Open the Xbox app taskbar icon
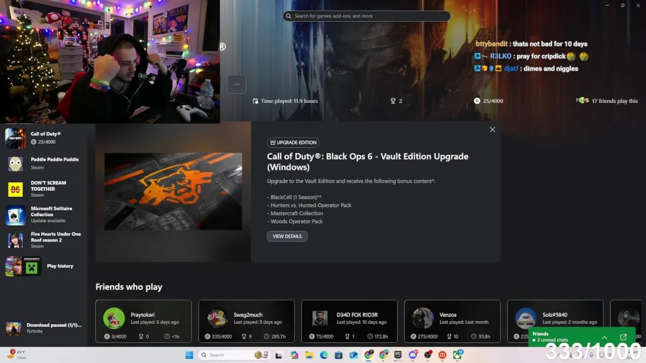Image resolution: width=646 pixels, height=363 pixels. [x=457, y=355]
